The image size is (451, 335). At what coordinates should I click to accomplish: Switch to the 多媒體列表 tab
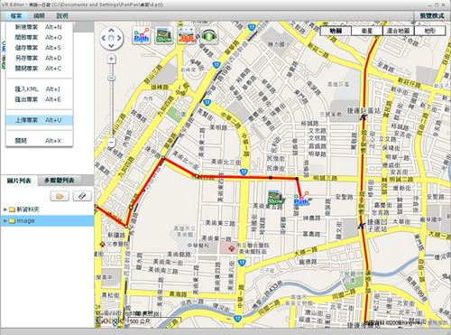[60, 181]
